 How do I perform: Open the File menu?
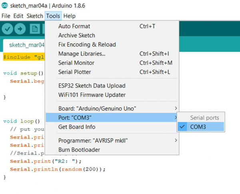coord(6,16)
